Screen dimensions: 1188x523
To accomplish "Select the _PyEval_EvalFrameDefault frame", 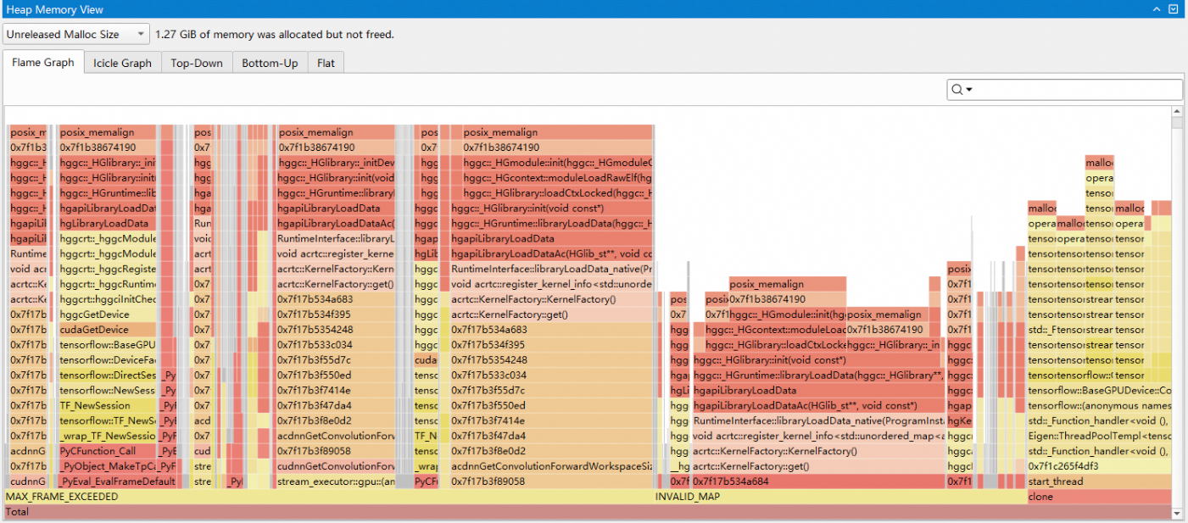I will 118,481.
